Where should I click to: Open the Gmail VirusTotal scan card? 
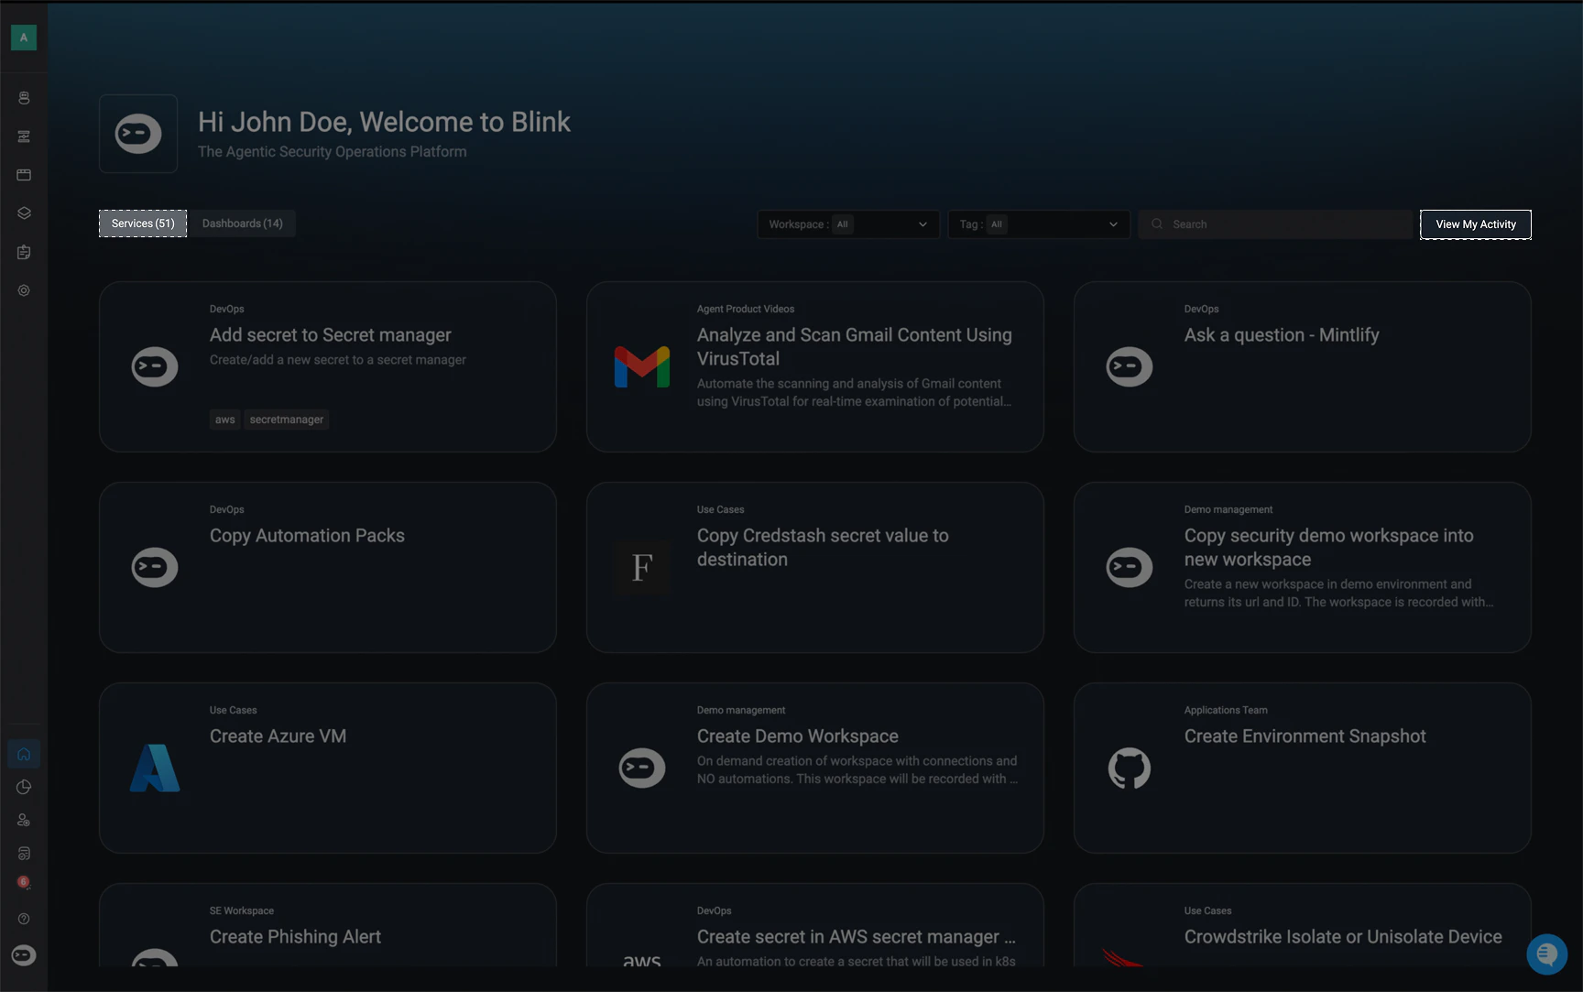point(815,366)
